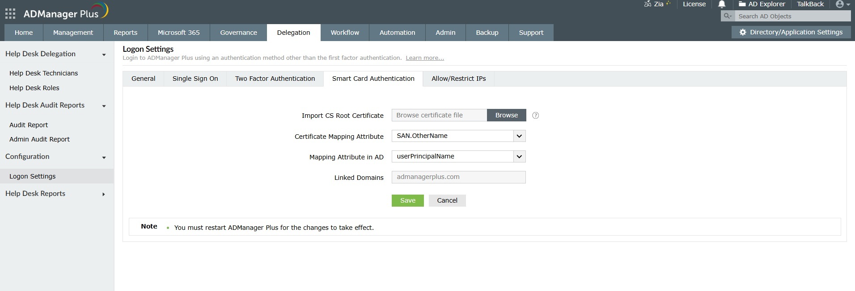The height and width of the screenshot is (291, 855).
Task: Click the Directory/Application Settings gear icon
Action: 743,32
